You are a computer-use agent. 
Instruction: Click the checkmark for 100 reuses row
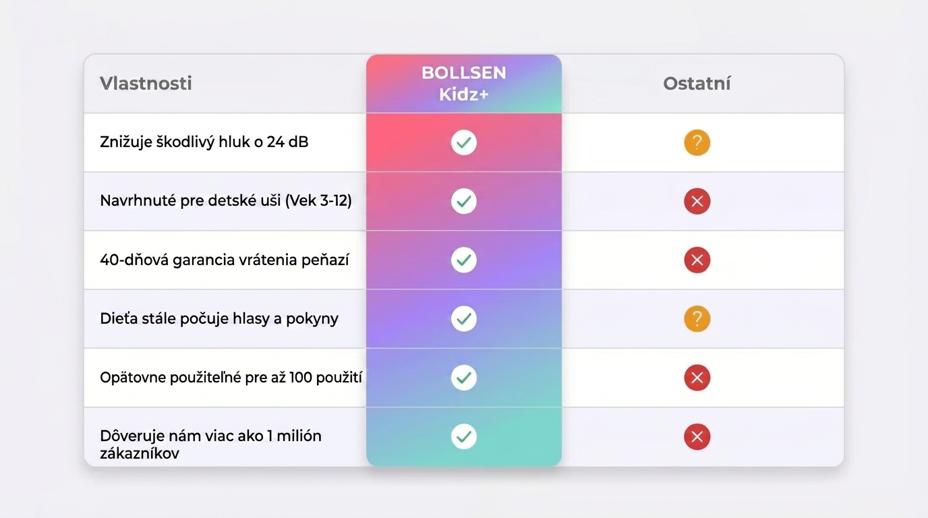(464, 377)
